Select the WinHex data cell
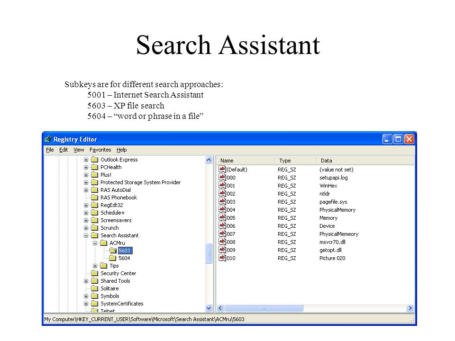Screen dimensions: 455x341 point(328,186)
